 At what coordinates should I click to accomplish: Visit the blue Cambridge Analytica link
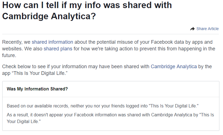click(174, 67)
